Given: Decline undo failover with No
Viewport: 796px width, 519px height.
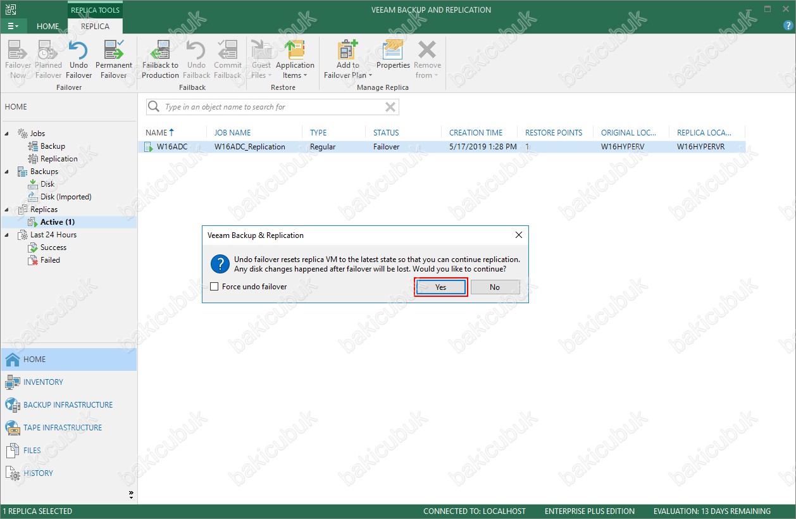Looking at the screenshot, I should click(495, 287).
